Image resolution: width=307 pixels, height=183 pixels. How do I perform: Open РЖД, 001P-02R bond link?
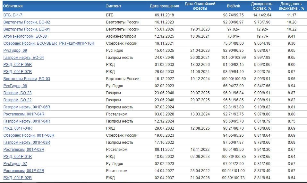18,178
